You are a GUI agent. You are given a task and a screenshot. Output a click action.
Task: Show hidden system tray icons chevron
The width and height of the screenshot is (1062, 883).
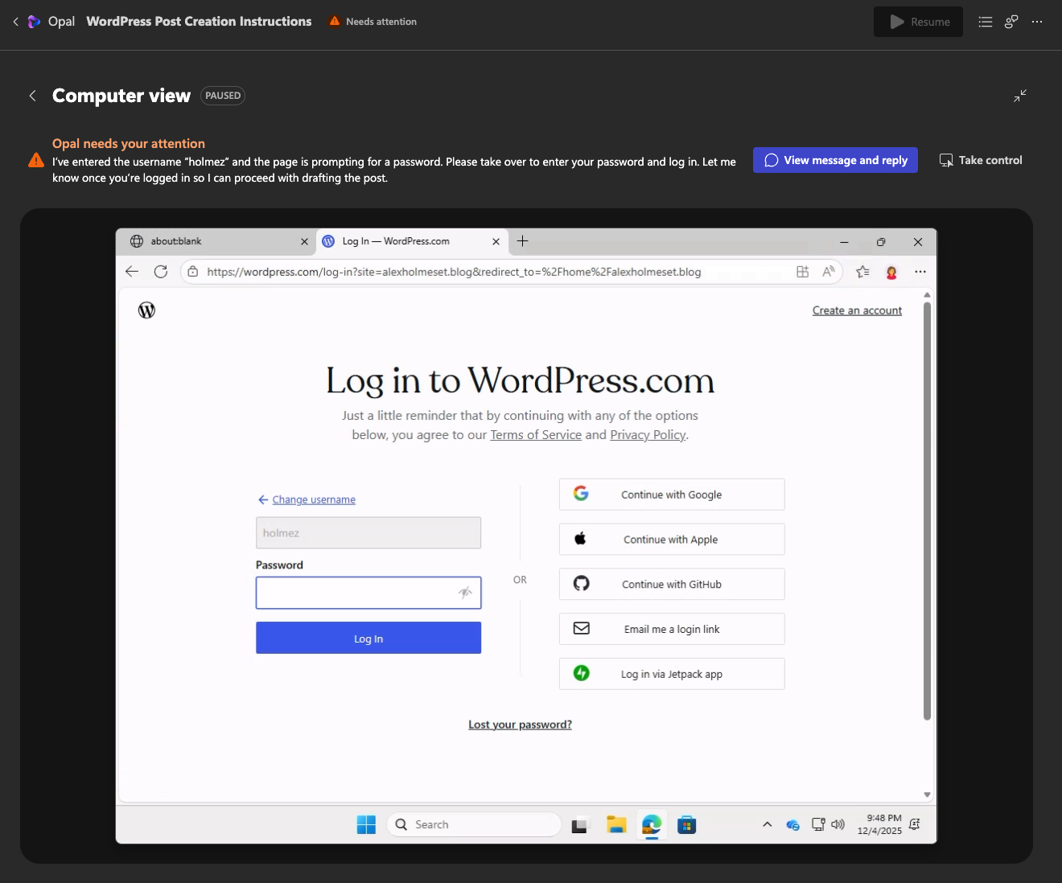tap(767, 824)
